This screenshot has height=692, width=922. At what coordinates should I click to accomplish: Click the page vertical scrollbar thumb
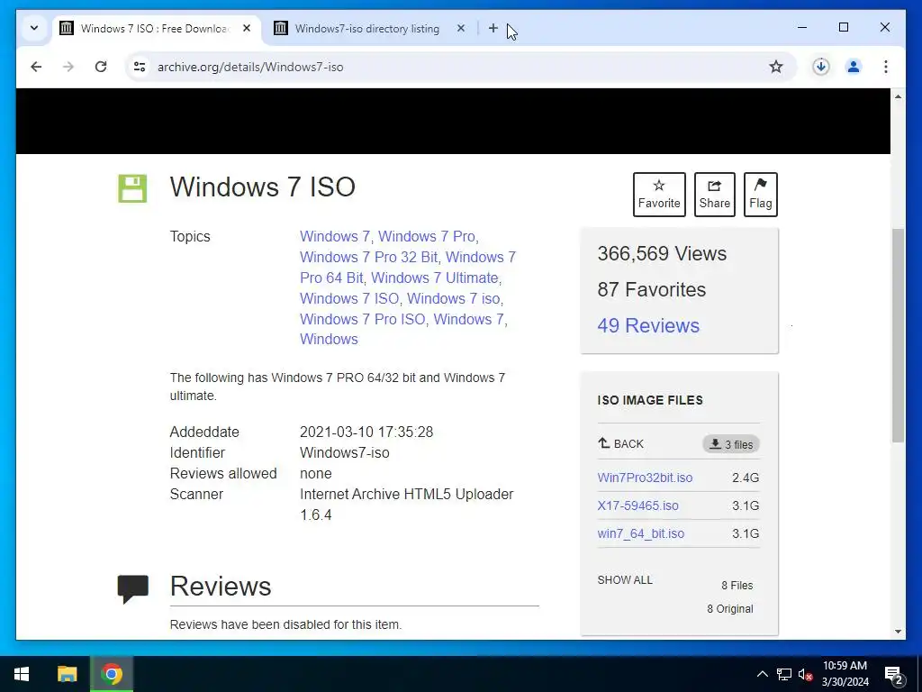(x=898, y=335)
